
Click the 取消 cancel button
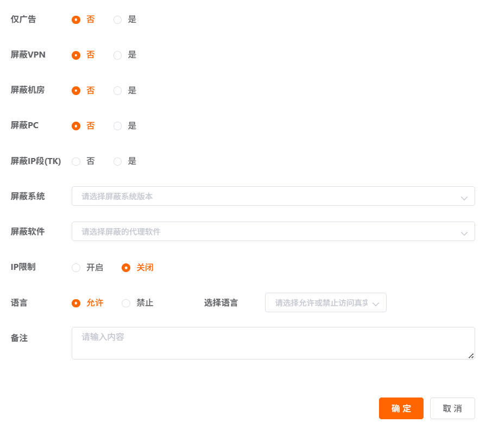452,408
